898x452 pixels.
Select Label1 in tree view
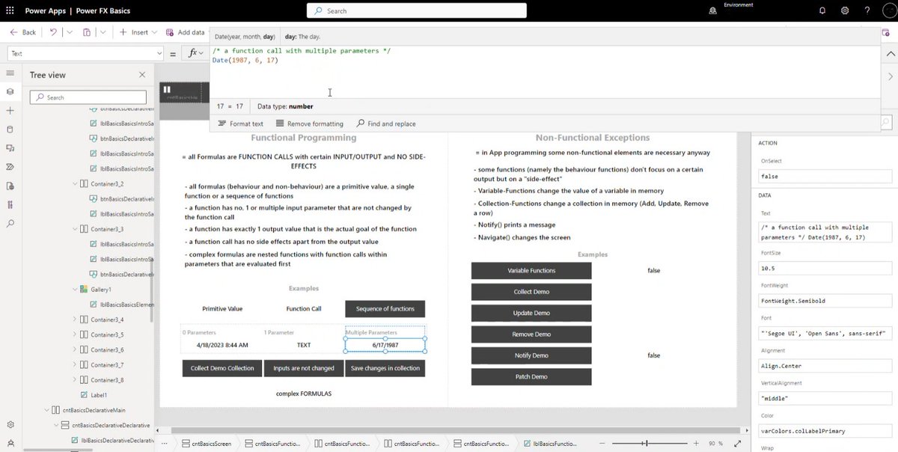tap(100, 394)
